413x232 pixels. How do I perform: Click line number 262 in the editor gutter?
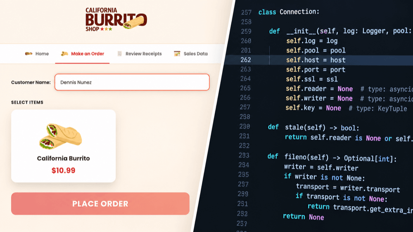tap(245, 60)
